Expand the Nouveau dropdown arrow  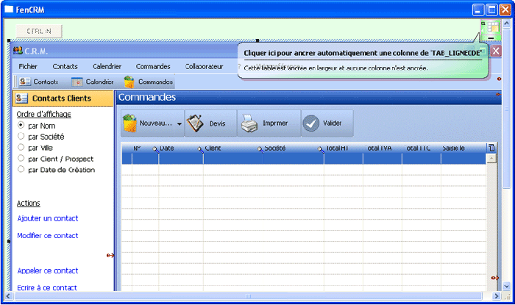pos(179,124)
